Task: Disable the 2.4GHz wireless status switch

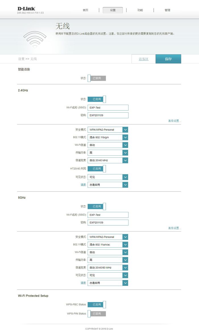Action: pos(97,99)
